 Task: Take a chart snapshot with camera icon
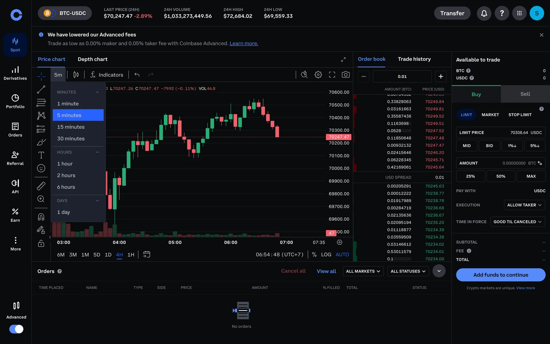point(345,75)
